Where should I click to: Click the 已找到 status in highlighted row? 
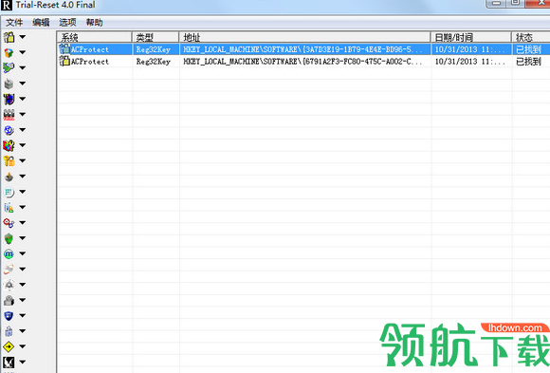(528, 49)
